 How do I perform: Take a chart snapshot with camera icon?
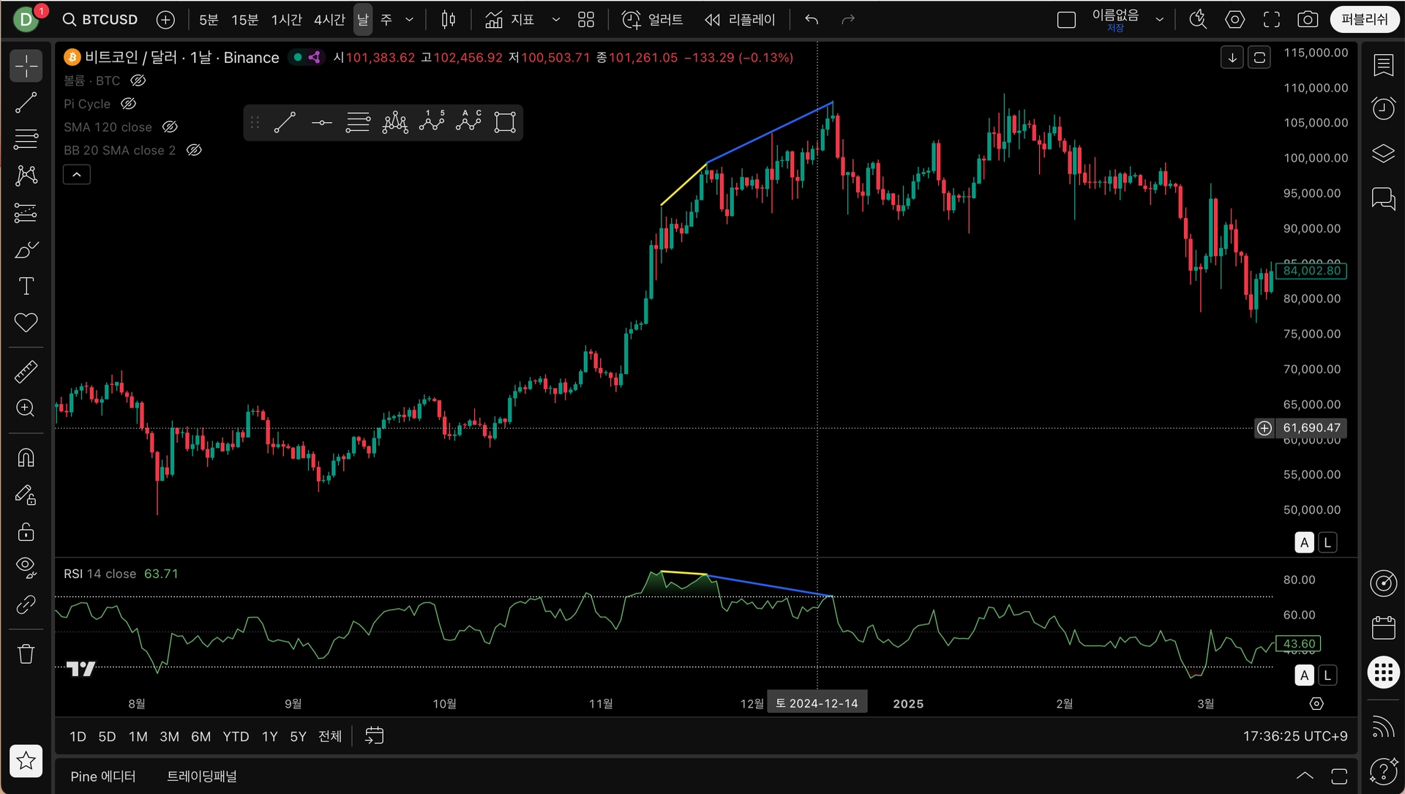tap(1308, 20)
